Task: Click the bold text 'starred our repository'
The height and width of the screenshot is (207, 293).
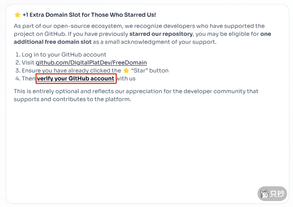Action: 161,34
